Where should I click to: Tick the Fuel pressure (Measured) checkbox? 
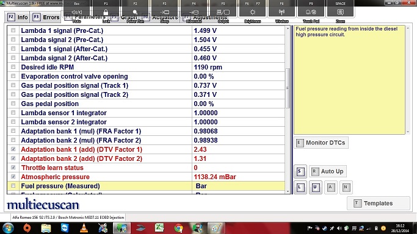(x=13, y=186)
